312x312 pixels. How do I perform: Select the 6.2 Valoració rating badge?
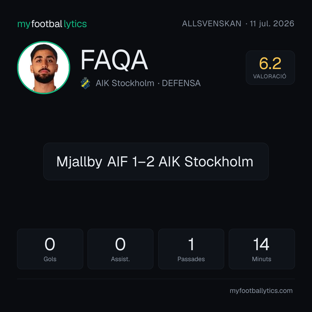(x=270, y=67)
